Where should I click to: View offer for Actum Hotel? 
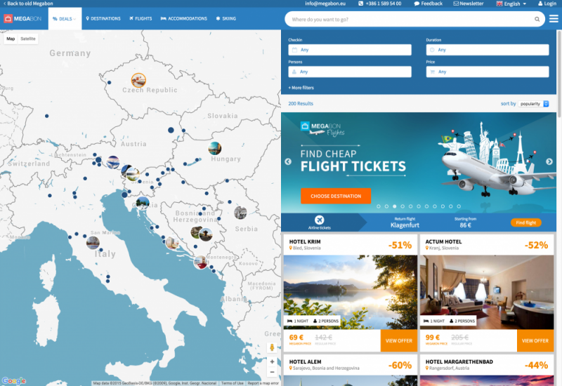pos(535,340)
